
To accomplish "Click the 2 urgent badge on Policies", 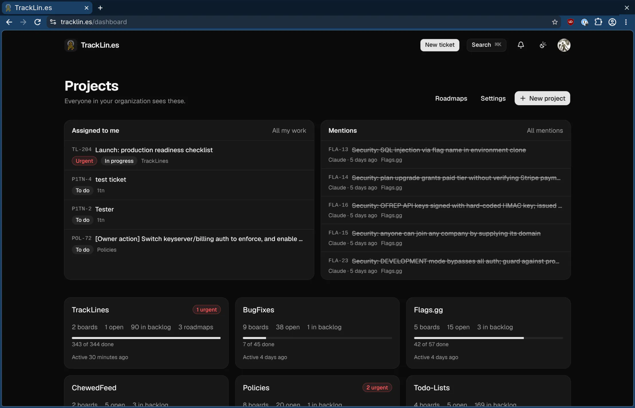I will pos(377,387).
